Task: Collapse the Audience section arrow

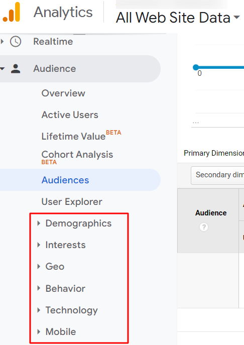Action: point(2,69)
